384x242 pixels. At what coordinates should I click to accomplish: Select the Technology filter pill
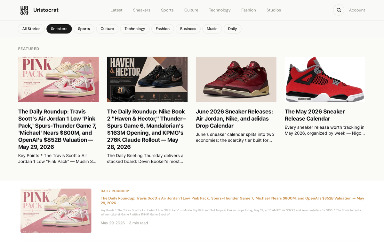135,29
